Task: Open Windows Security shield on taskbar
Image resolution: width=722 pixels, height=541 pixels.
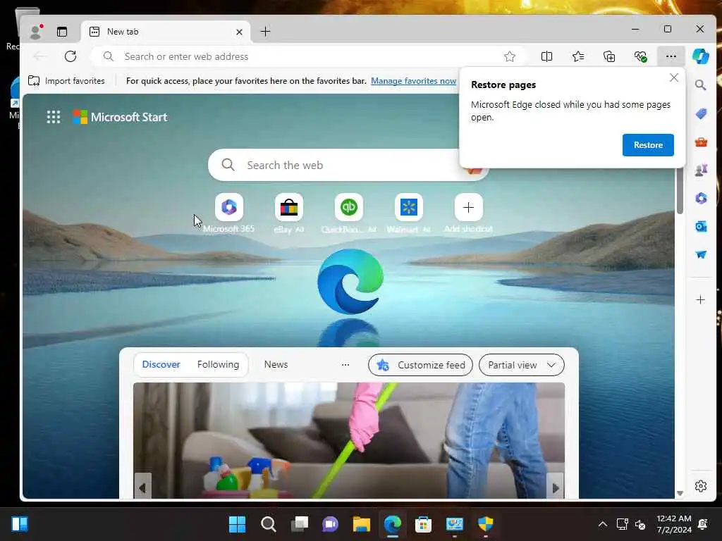Action: coord(485,524)
